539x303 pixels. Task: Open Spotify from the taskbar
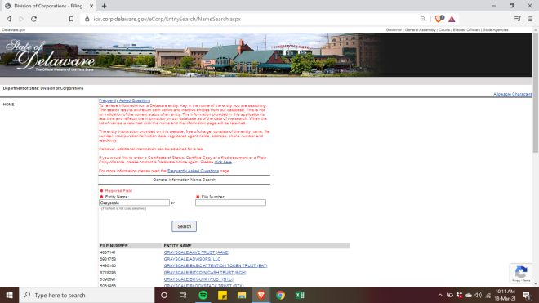(x=203, y=296)
